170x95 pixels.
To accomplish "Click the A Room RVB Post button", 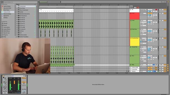I will tap(156, 68).
